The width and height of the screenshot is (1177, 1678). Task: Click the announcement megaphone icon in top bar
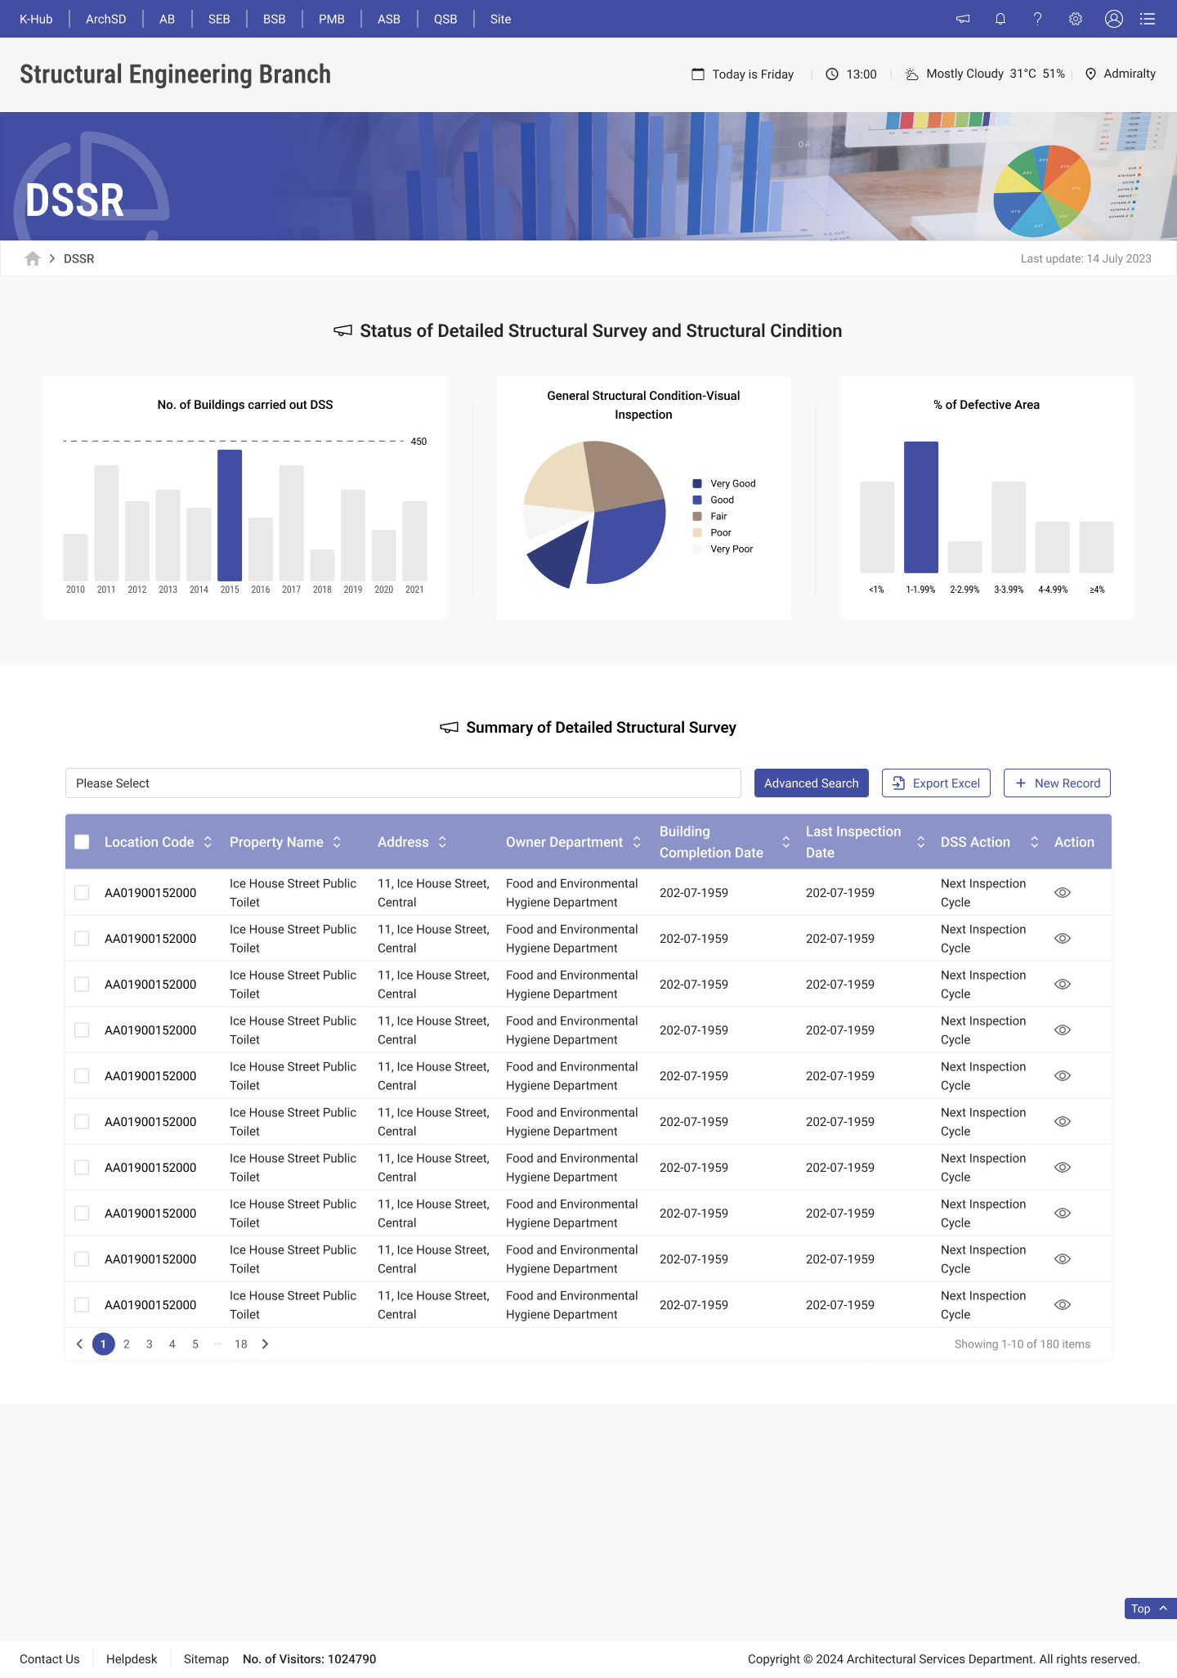(x=963, y=19)
